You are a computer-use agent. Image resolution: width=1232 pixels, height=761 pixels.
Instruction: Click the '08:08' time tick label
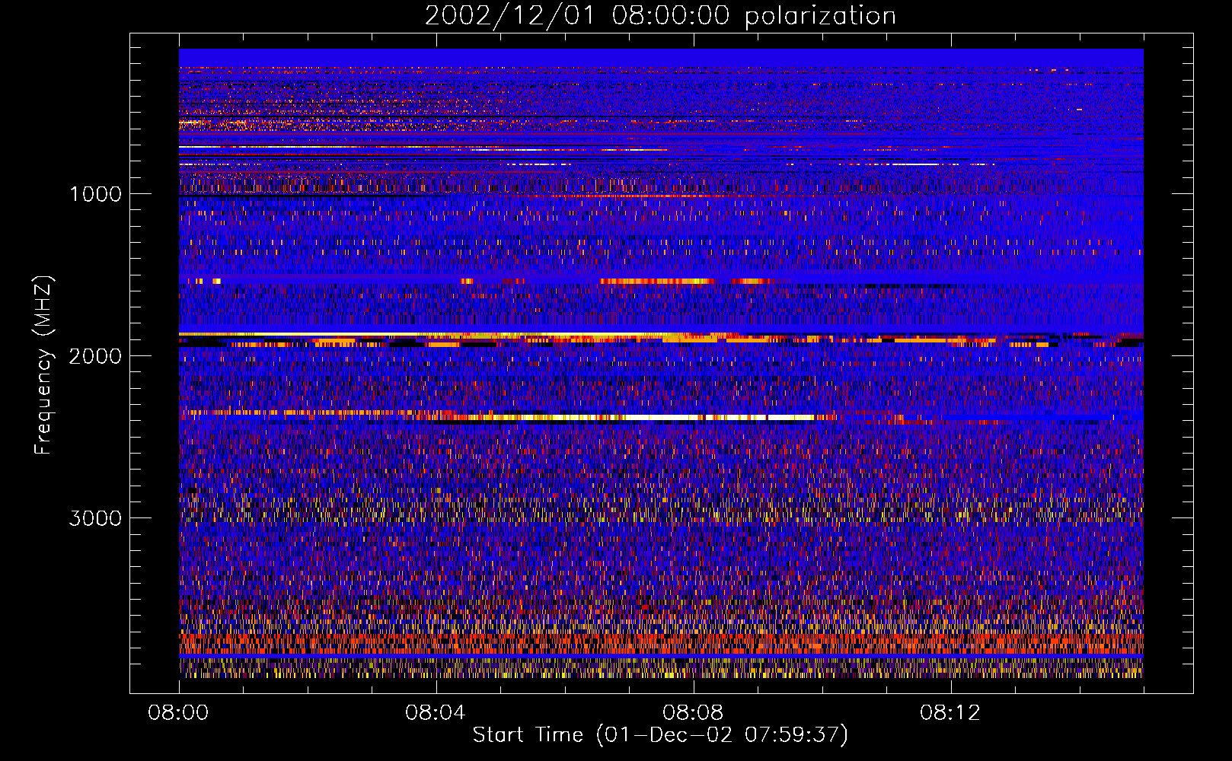click(693, 713)
